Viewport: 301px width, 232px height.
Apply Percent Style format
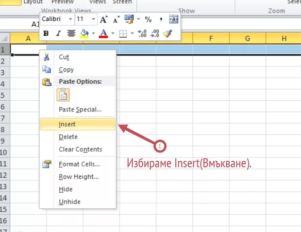(x=148, y=19)
